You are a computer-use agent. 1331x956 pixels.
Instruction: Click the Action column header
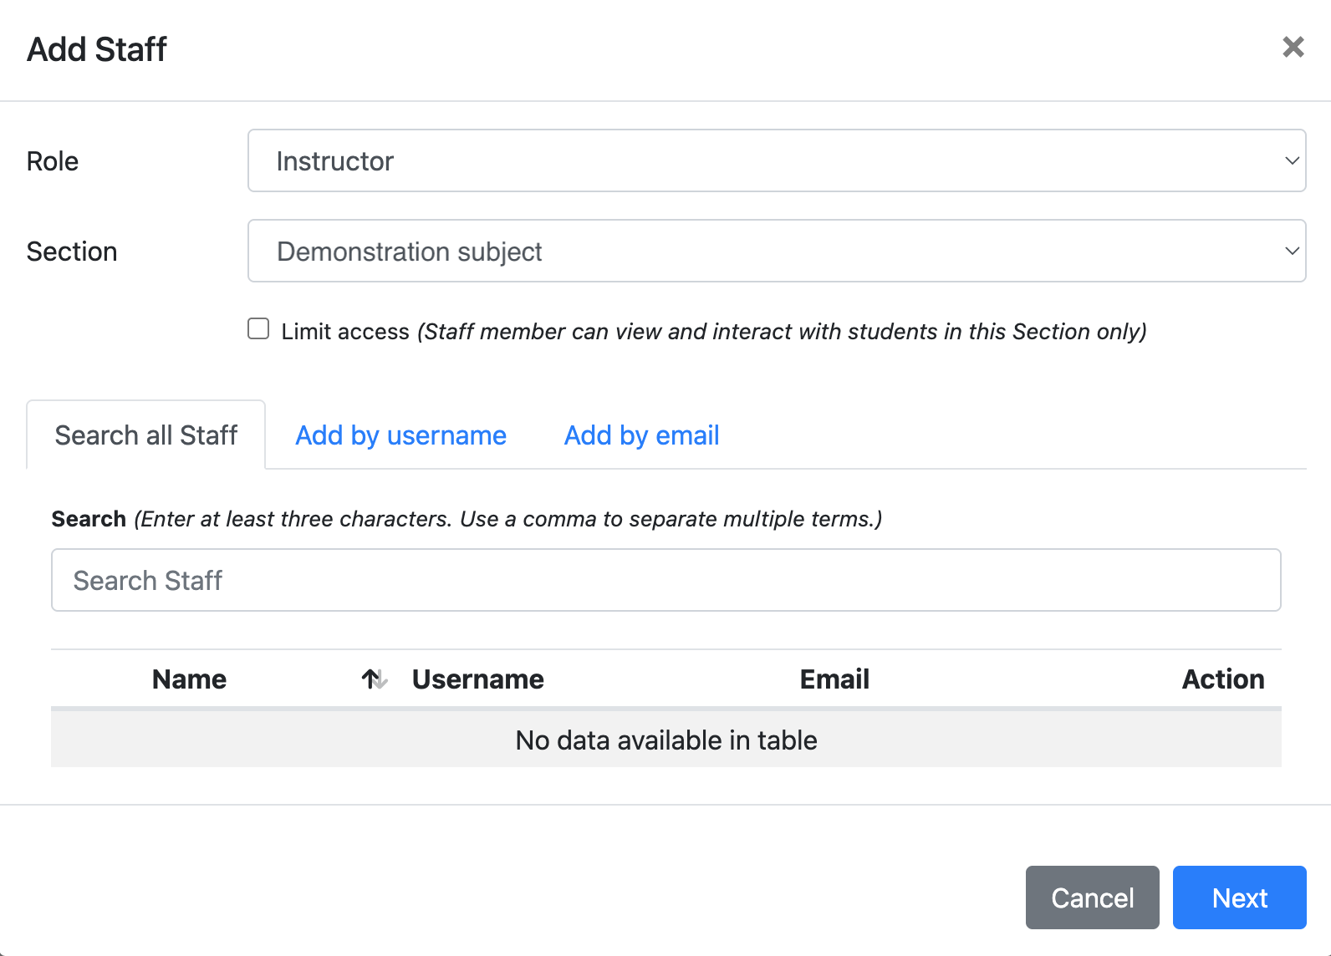pyautogui.click(x=1222, y=679)
